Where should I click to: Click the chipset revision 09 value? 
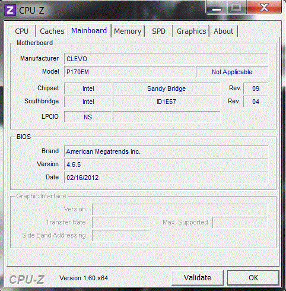pos(256,88)
